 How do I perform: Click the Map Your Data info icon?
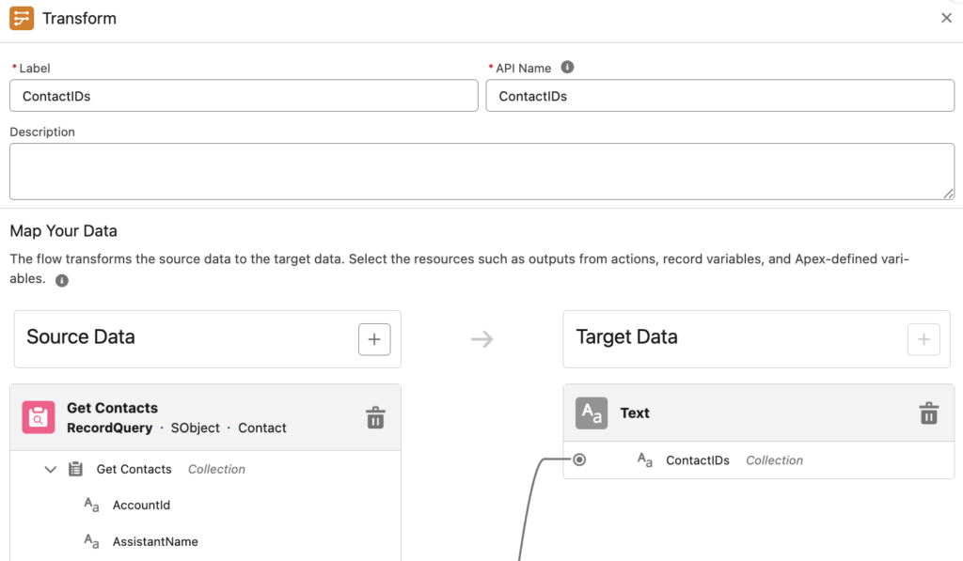(62, 280)
